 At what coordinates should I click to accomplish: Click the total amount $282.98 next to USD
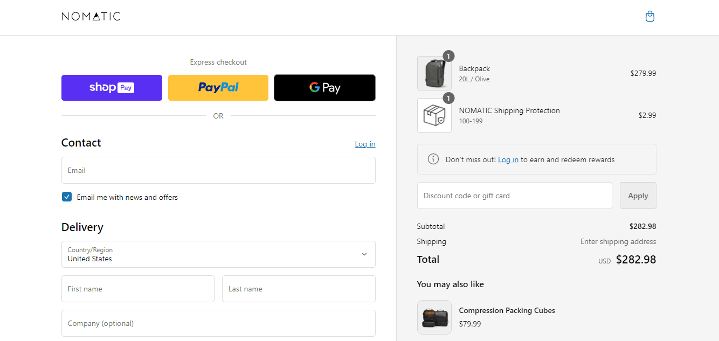click(x=636, y=260)
